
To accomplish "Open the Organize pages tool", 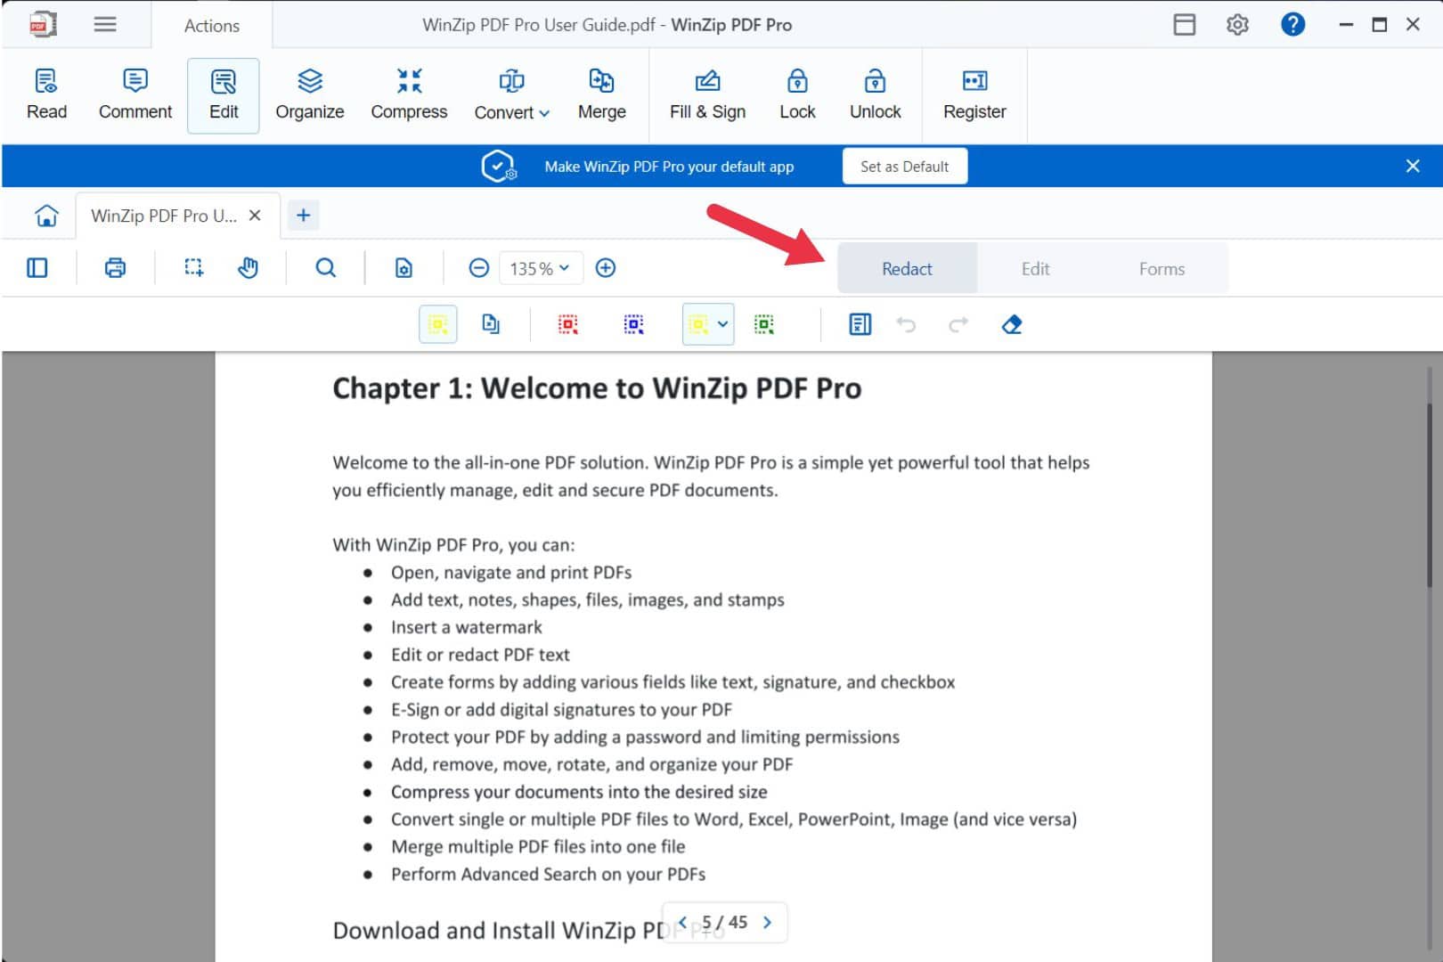I will [x=309, y=94].
